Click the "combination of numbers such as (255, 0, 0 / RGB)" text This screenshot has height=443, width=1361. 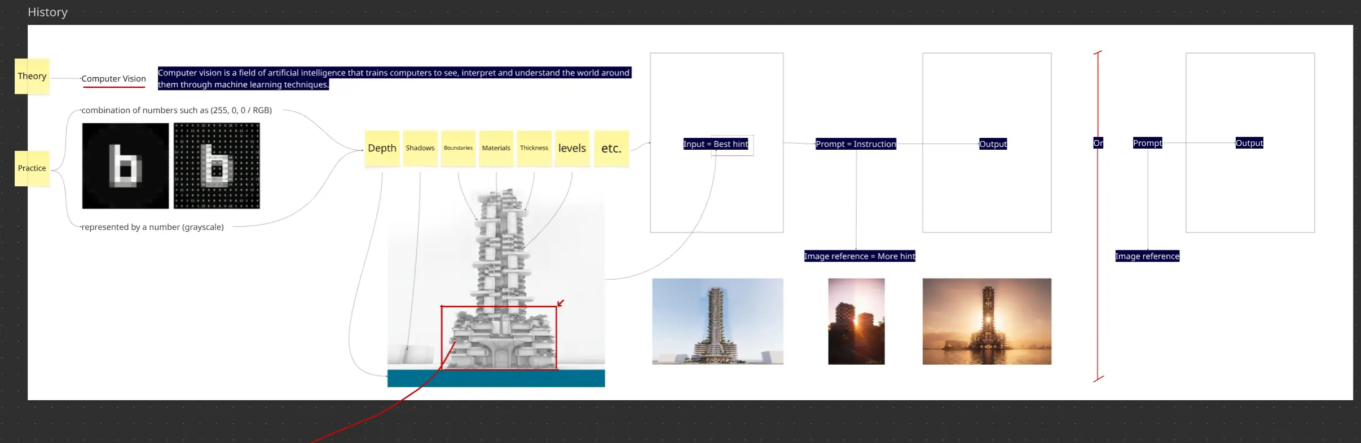click(177, 110)
